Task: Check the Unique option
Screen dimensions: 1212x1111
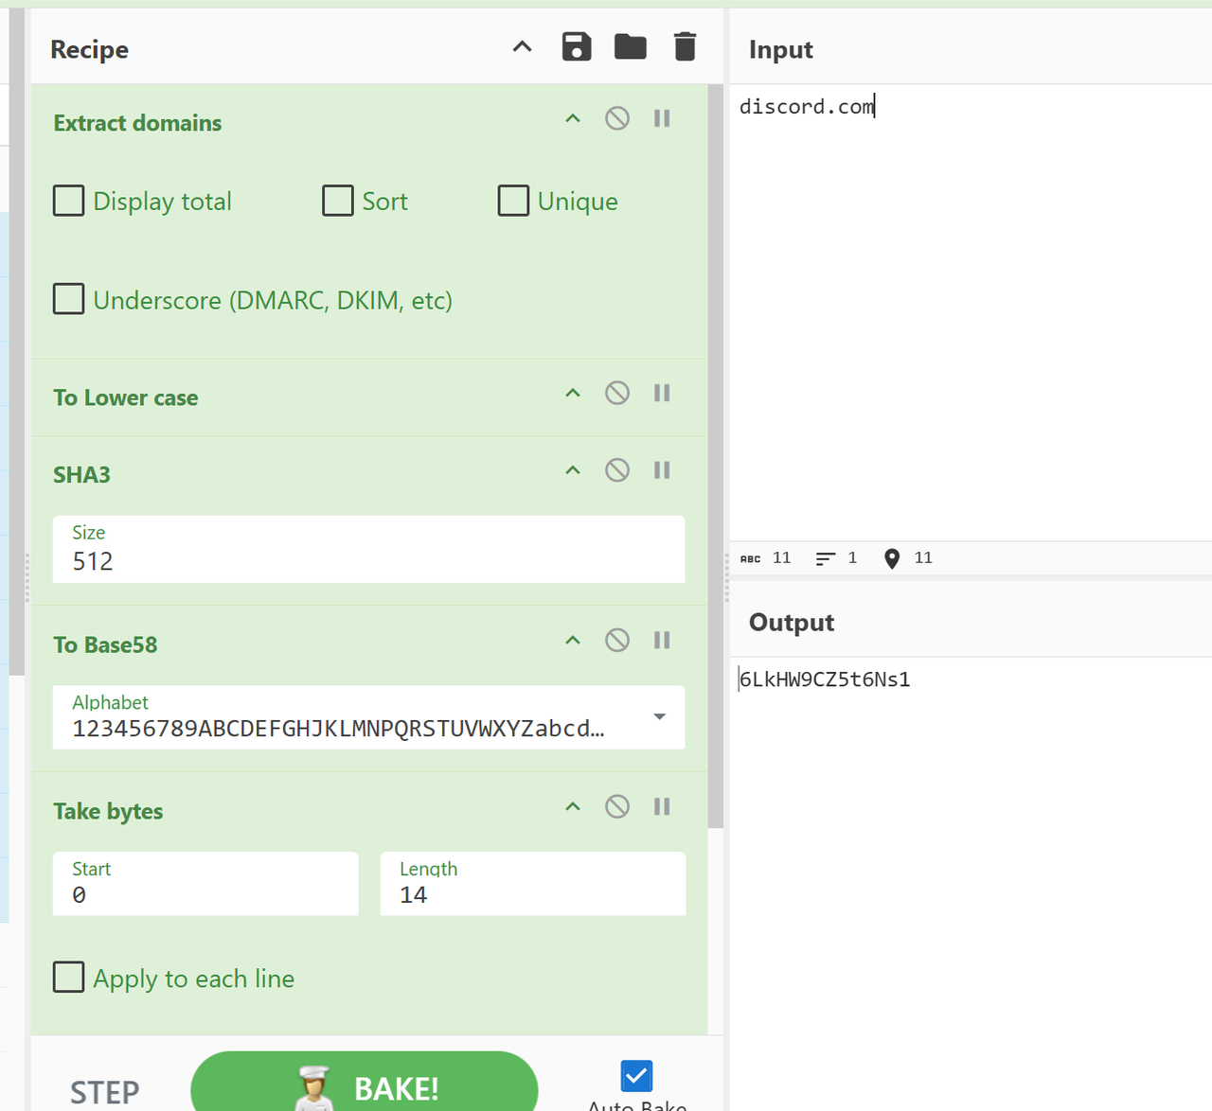Action: (513, 202)
